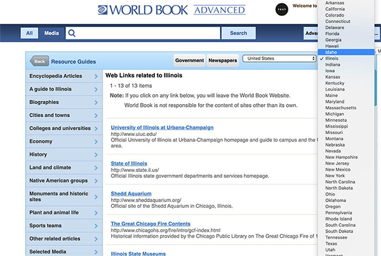
Task: Select the Media search filter
Action: (51, 33)
